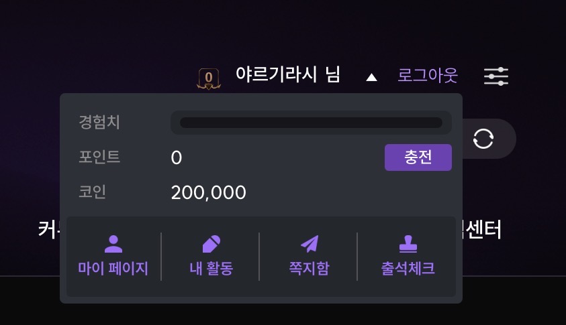Click the username 야르기라시 님
Image resolution: width=566 pixels, height=325 pixels.
[287, 75]
